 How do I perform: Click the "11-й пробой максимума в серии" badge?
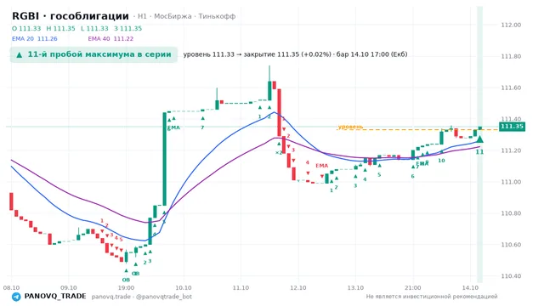point(93,54)
